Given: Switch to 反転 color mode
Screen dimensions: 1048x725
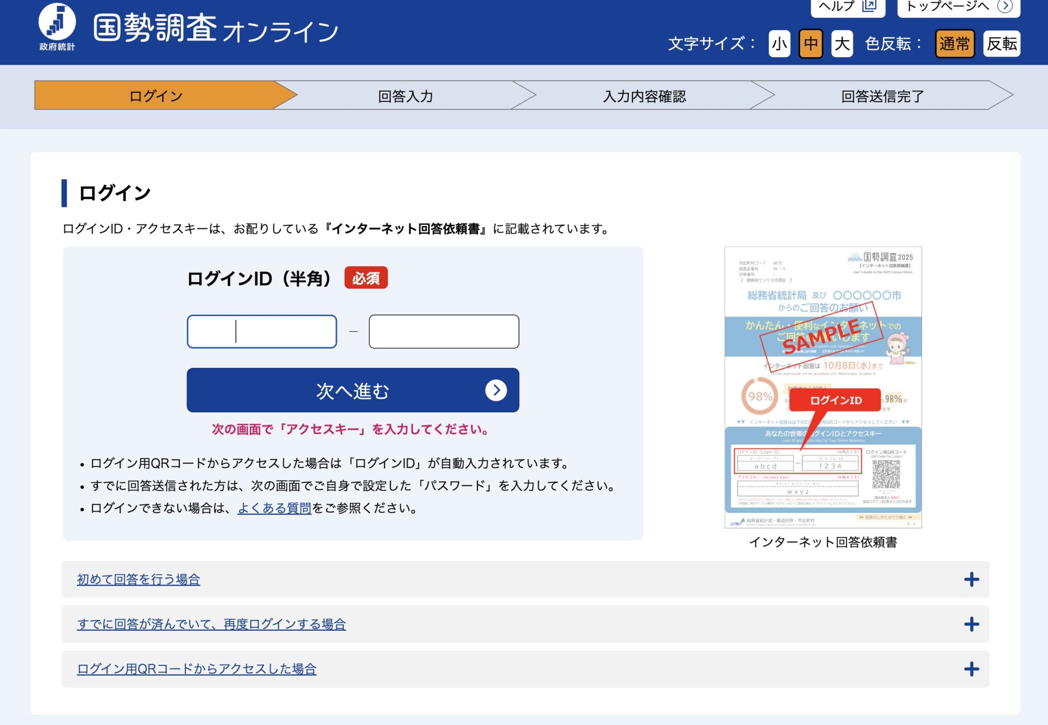Looking at the screenshot, I should (1001, 43).
